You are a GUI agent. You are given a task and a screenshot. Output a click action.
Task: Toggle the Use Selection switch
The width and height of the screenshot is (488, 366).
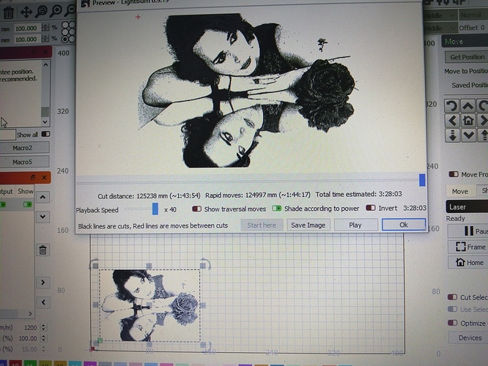(452, 309)
